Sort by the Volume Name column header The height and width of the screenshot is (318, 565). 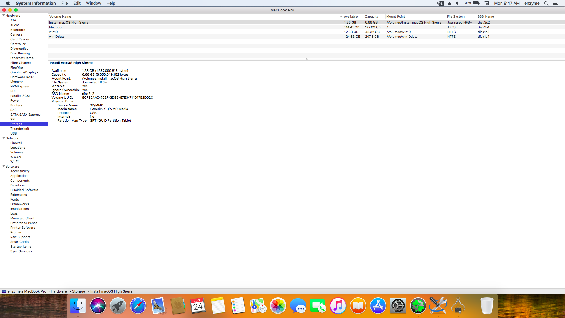[x=60, y=16]
